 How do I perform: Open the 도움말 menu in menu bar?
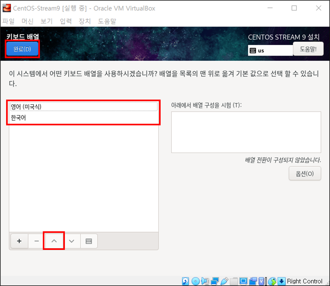pyautogui.click(x=107, y=21)
